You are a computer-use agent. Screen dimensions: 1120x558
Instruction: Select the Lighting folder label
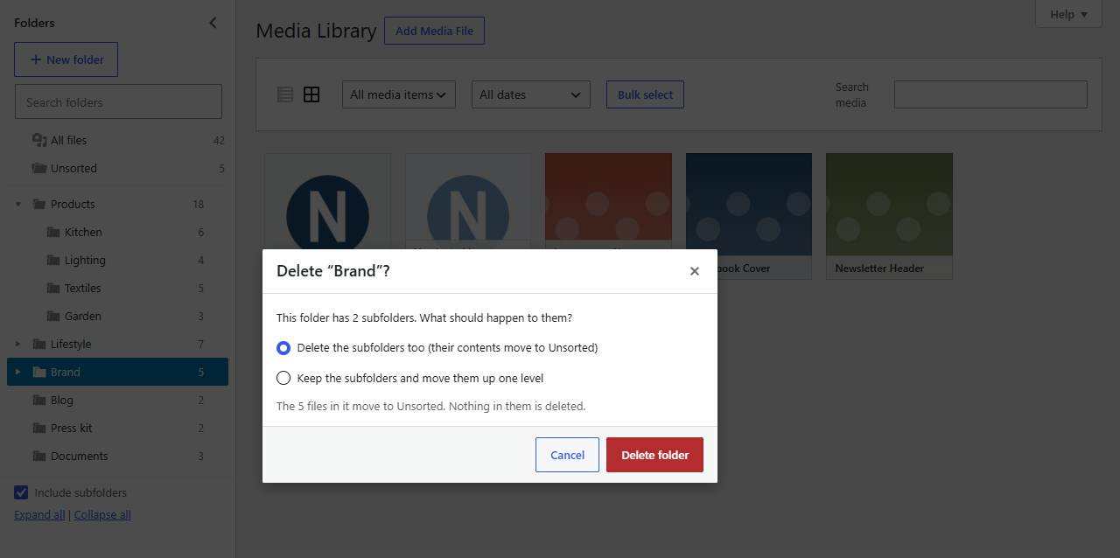(x=85, y=260)
